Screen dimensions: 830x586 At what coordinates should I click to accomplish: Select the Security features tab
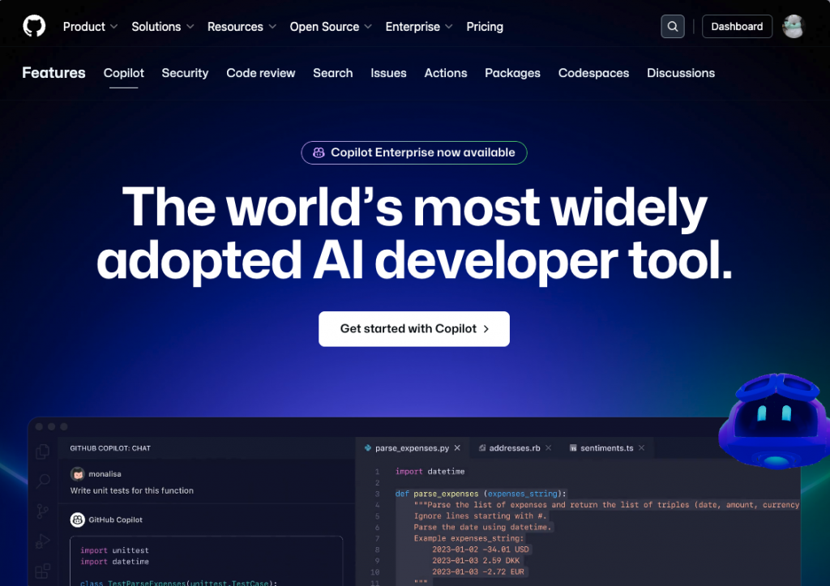click(x=185, y=73)
